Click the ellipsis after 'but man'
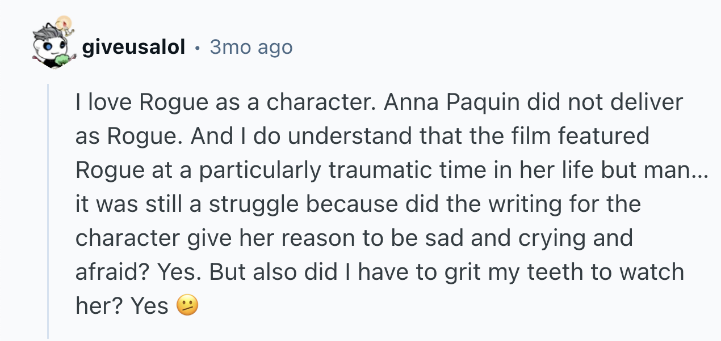721x341 pixels. tap(701, 170)
